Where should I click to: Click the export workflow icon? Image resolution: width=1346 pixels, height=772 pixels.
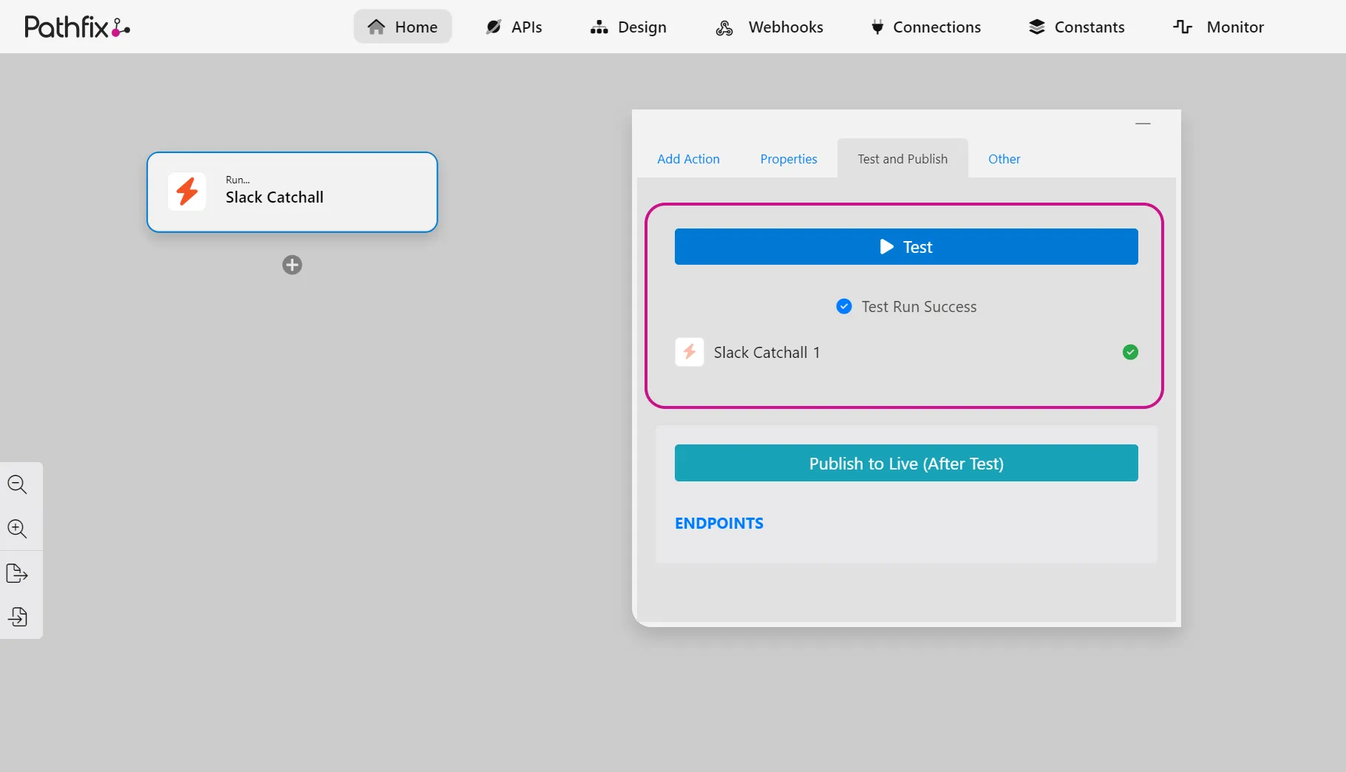[x=18, y=573]
